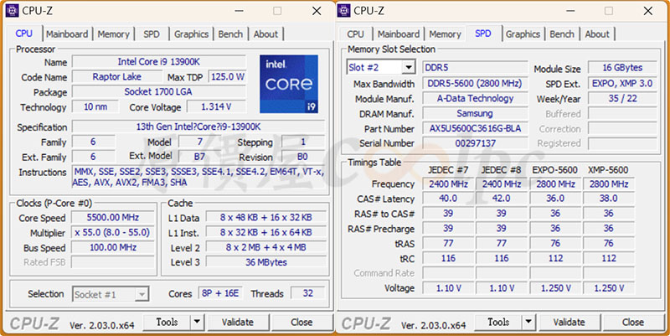This screenshot has width=670, height=336.
Task: Click the Raptor Lake code name value
Action: click(x=116, y=77)
